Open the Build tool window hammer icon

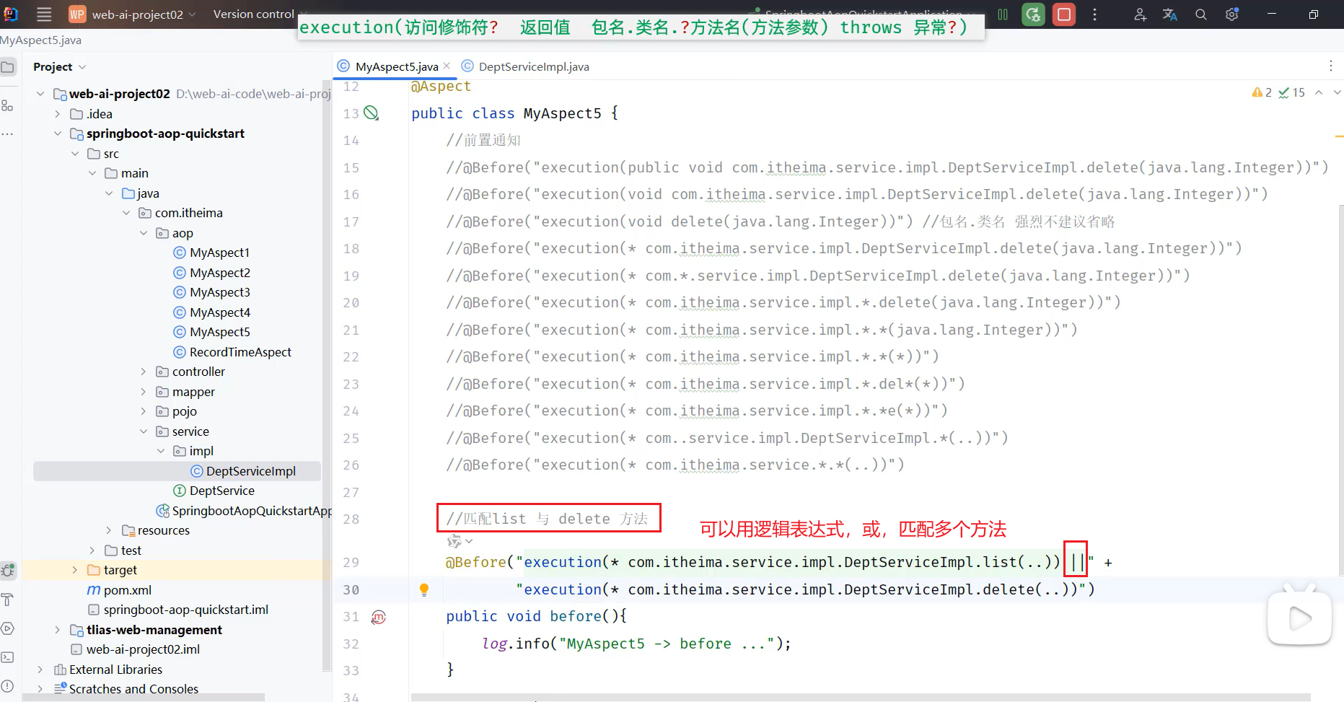8,600
